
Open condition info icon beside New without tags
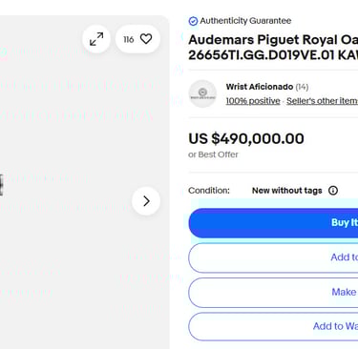click(333, 191)
